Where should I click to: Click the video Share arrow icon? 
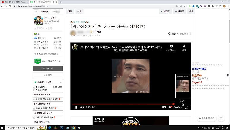[x=184, y=46]
